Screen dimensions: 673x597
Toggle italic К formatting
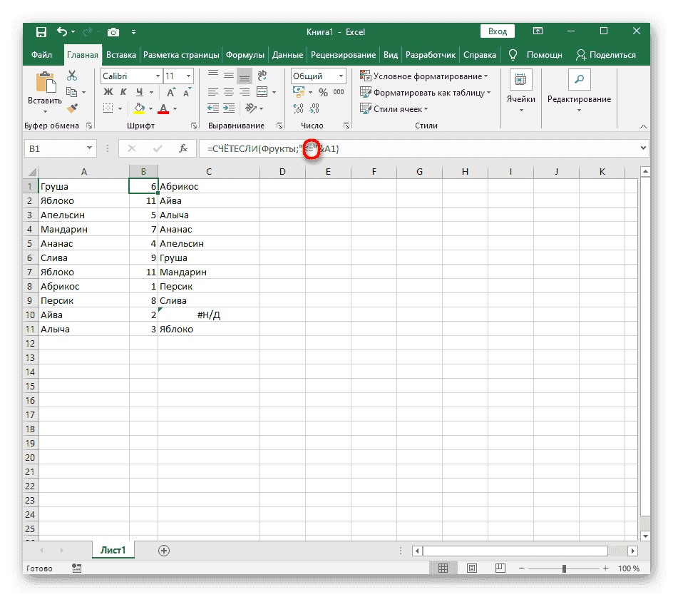click(x=124, y=92)
